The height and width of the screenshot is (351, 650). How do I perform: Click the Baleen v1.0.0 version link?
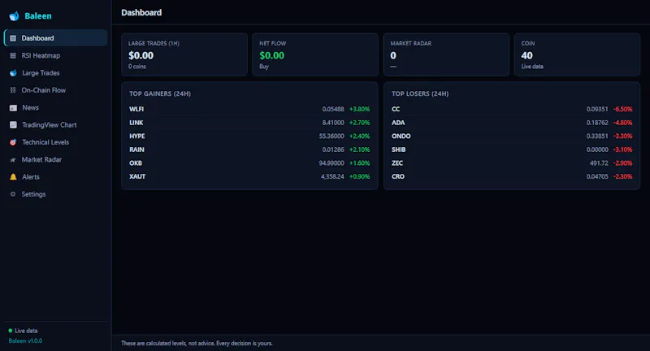(x=25, y=340)
